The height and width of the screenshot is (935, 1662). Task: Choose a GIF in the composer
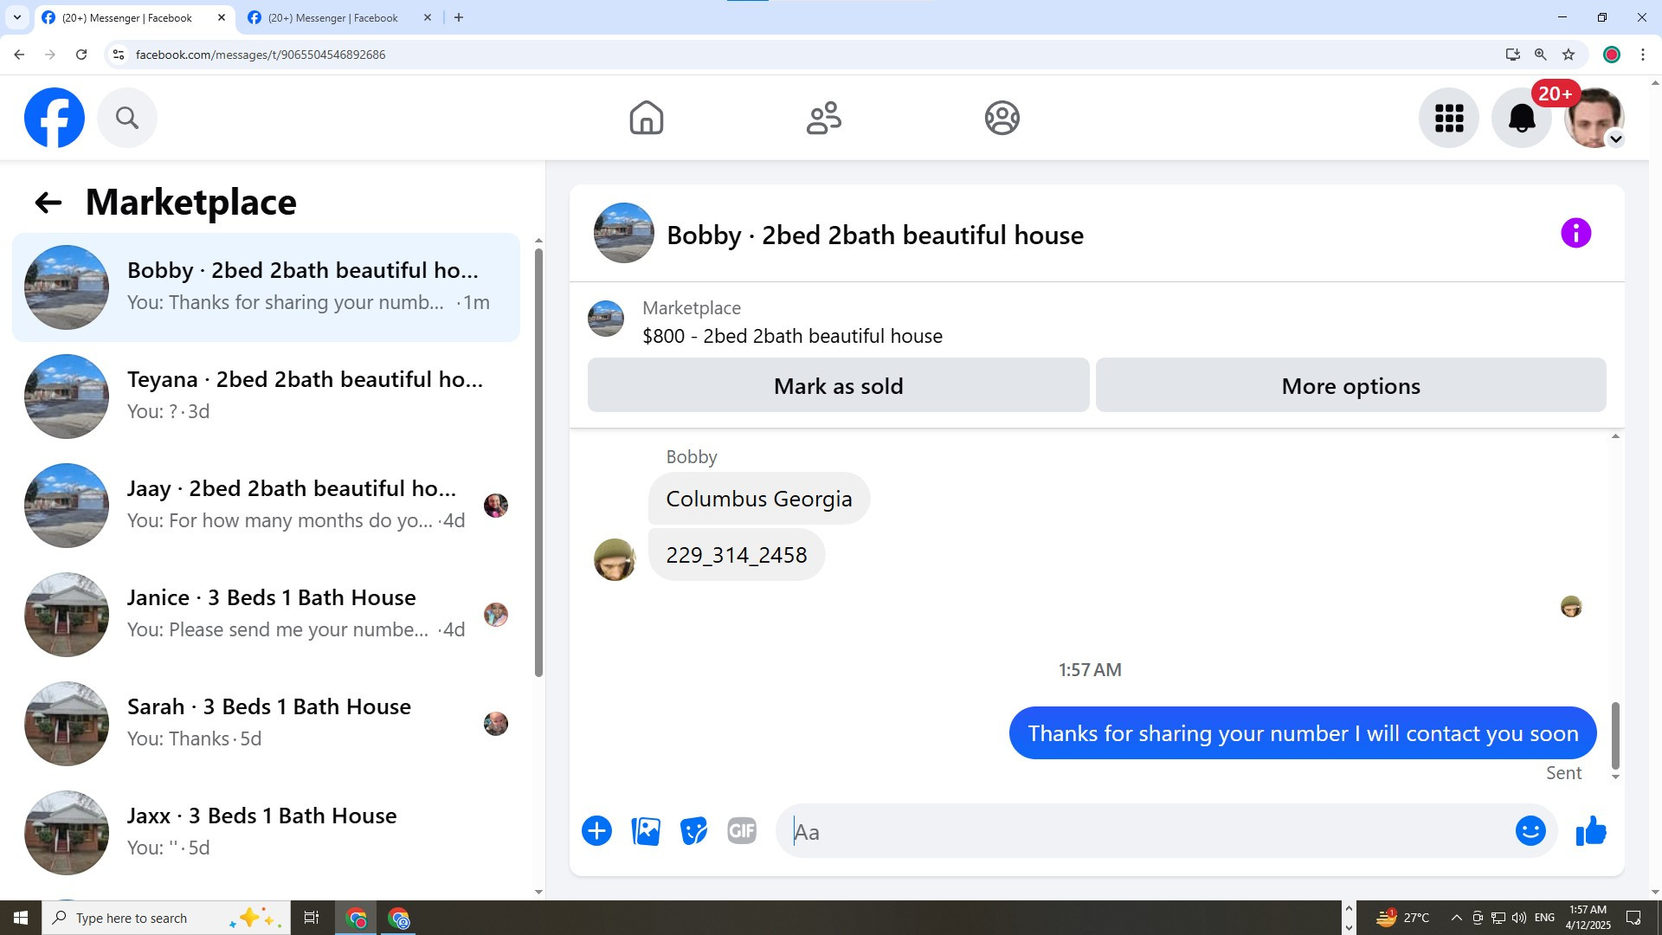pyautogui.click(x=742, y=831)
